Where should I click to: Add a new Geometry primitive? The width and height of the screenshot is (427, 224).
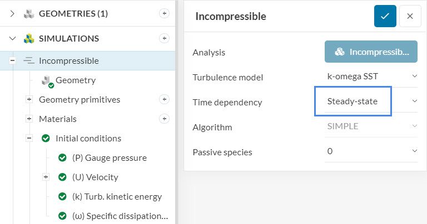click(x=164, y=99)
